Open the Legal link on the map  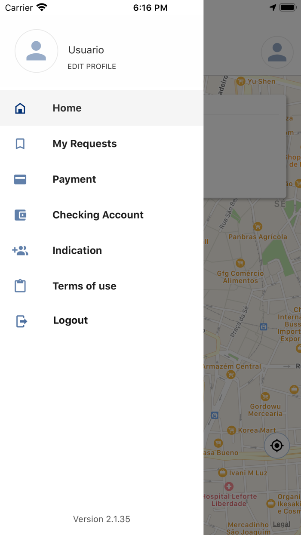[282, 524]
